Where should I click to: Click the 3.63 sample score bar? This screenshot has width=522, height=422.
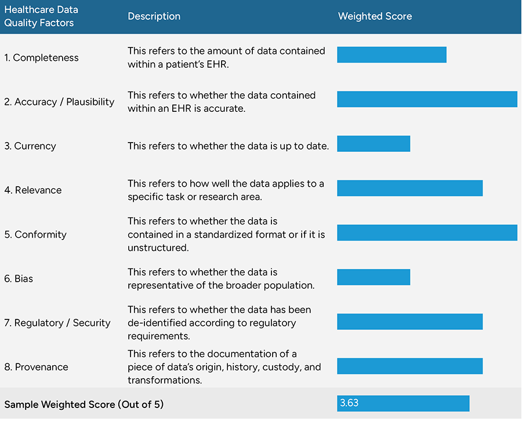click(403, 403)
